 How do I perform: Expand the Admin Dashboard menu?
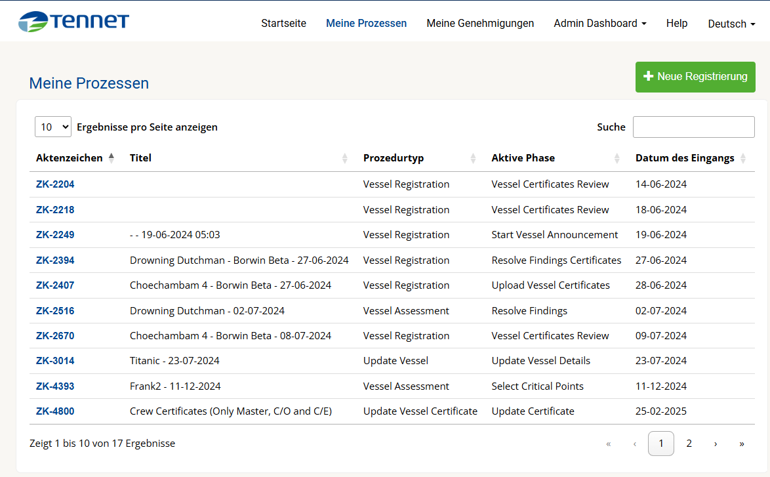point(599,23)
